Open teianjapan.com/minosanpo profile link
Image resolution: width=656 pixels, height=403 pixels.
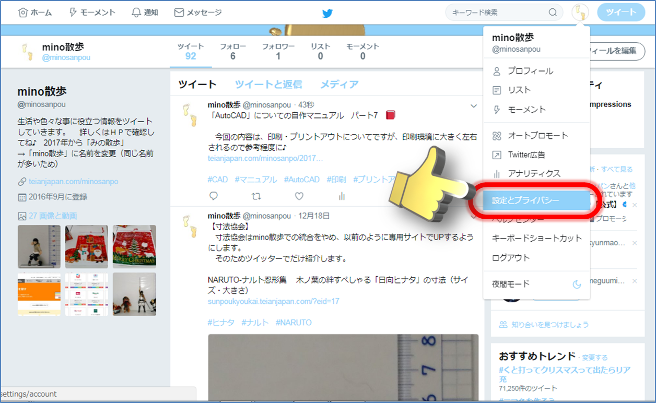click(x=73, y=182)
